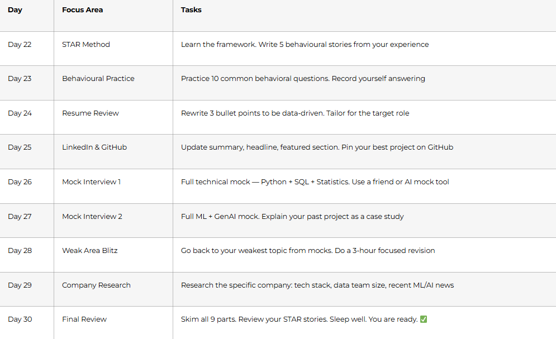Select the Focus Area column header

(x=82, y=10)
